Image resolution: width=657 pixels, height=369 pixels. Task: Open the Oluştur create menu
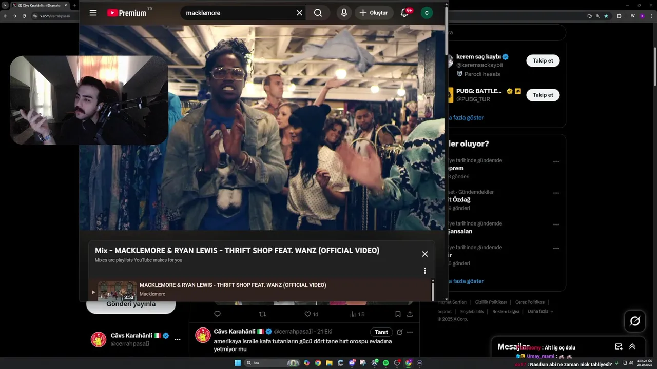(x=374, y=13)
